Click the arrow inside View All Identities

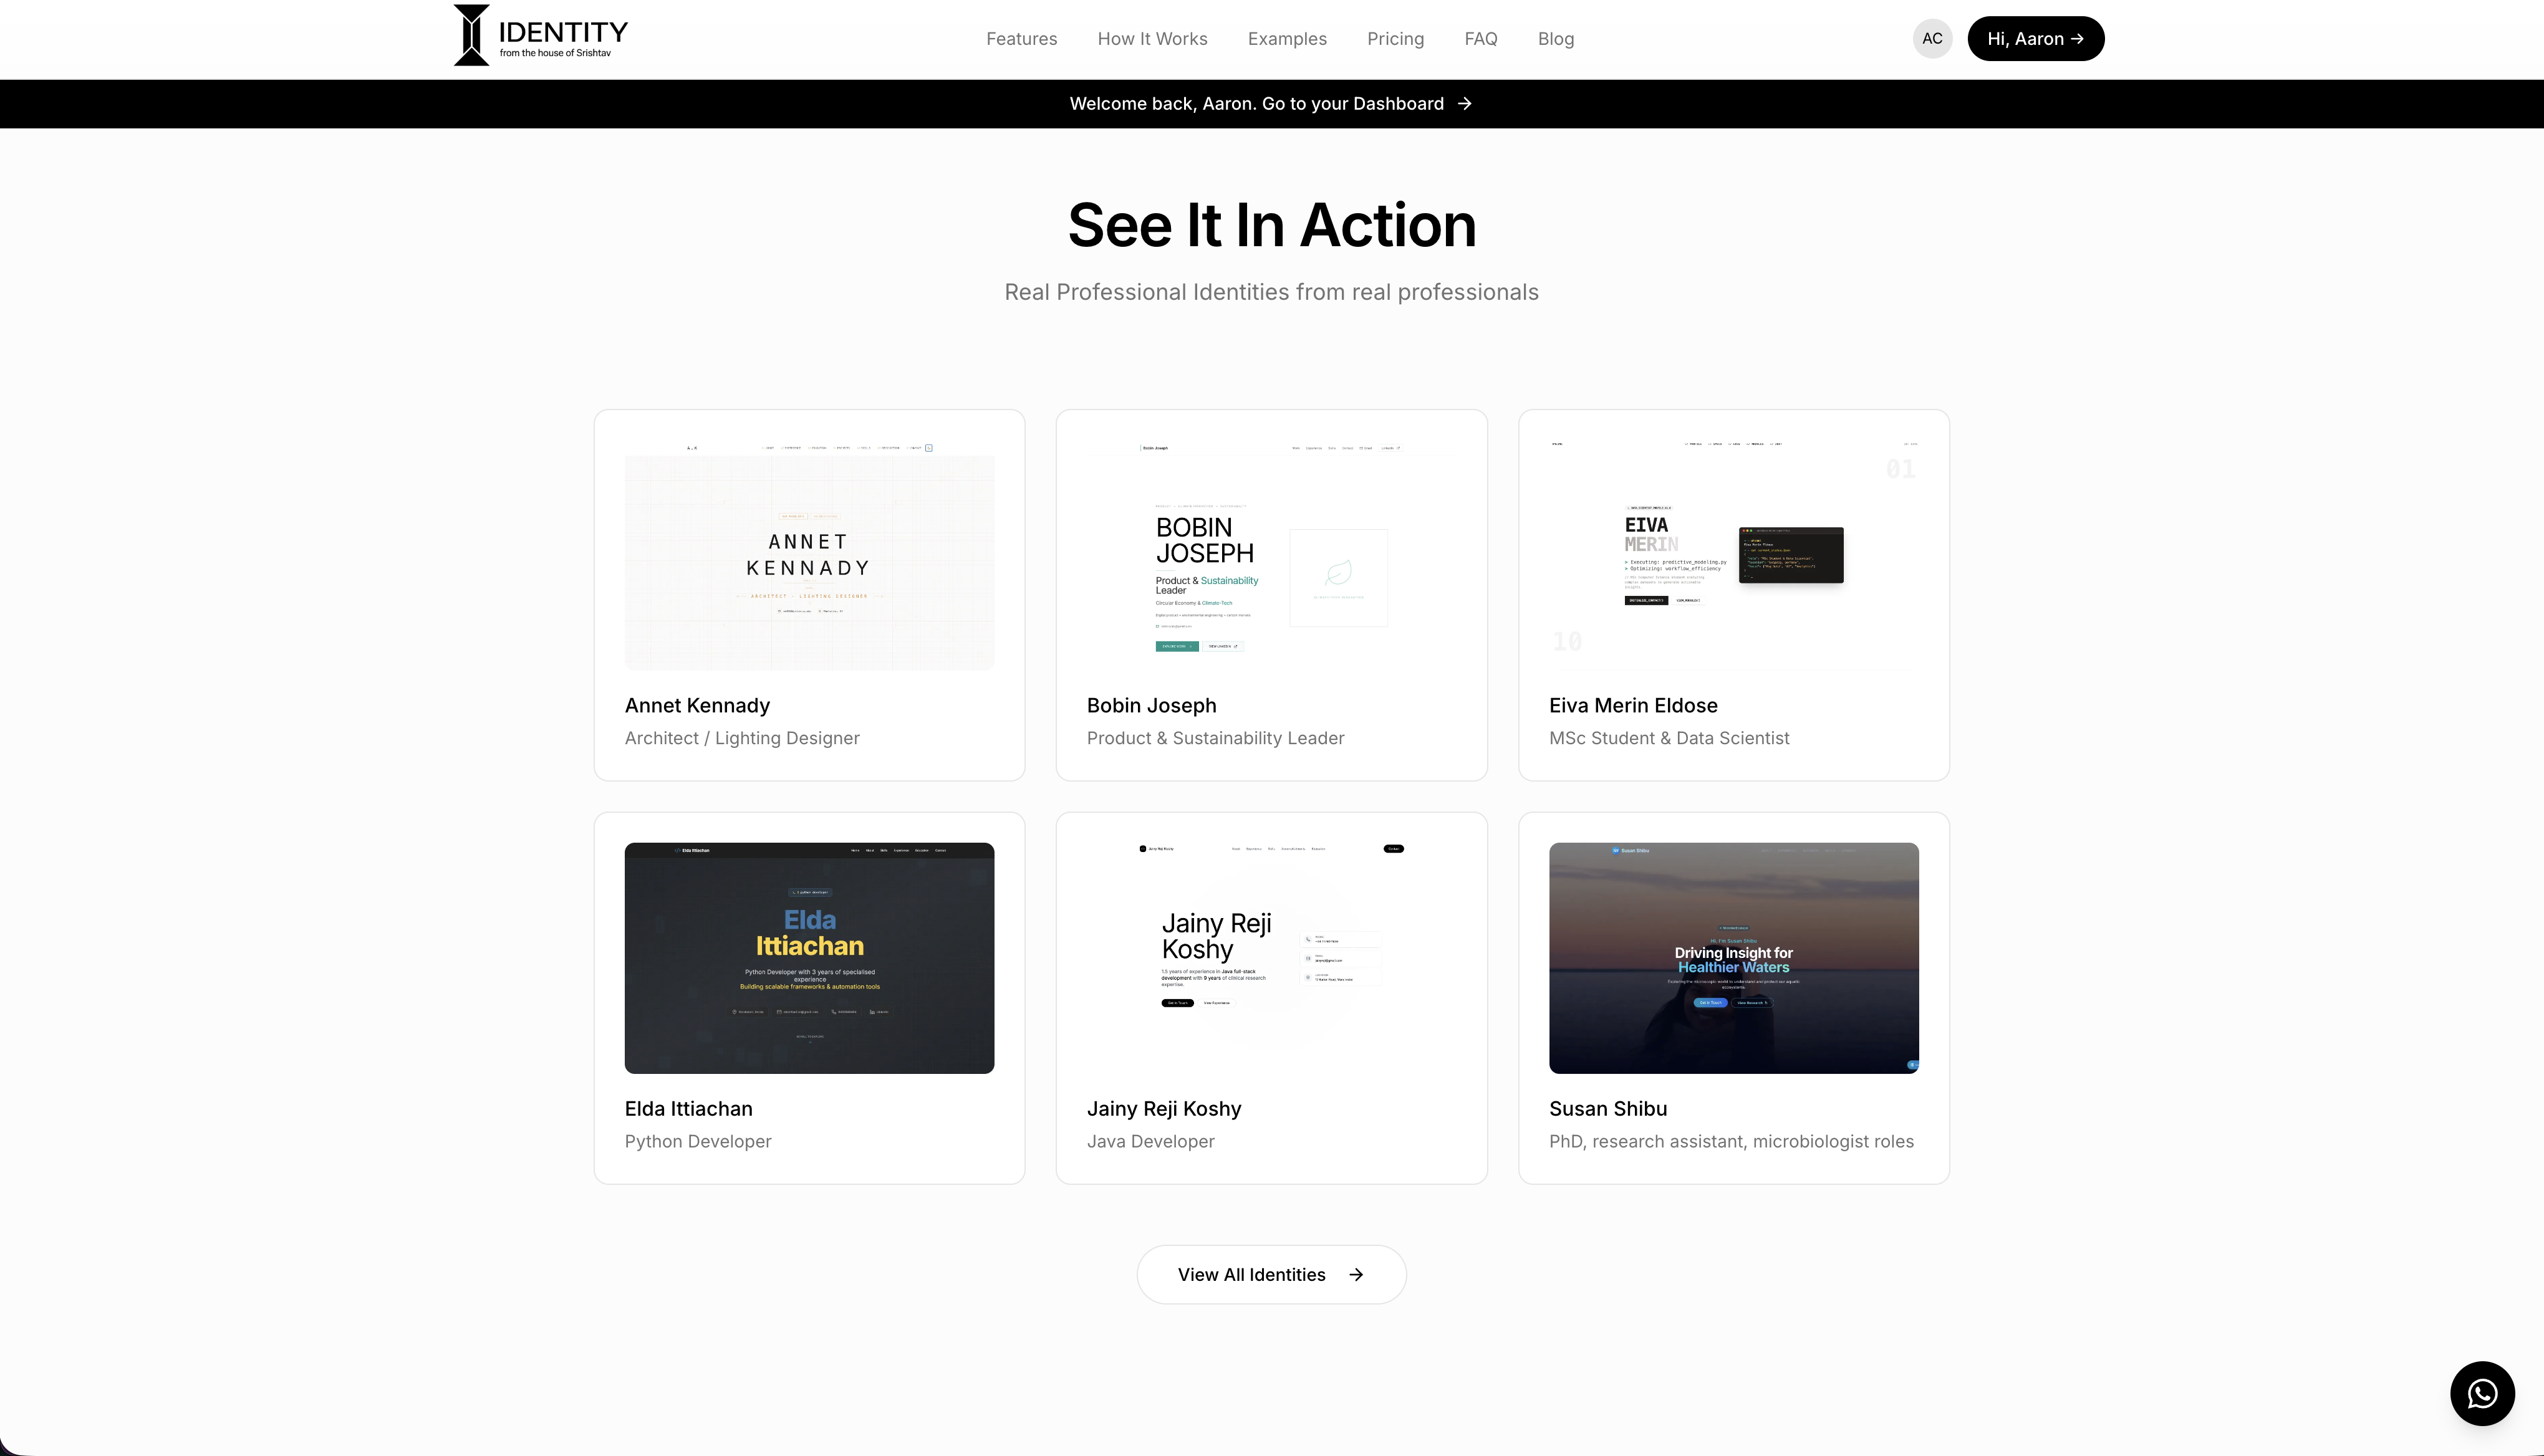(1357, 1274)
